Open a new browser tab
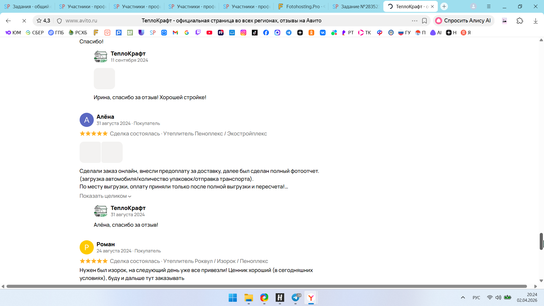The image size is (544, 306). tap(444, 7)
